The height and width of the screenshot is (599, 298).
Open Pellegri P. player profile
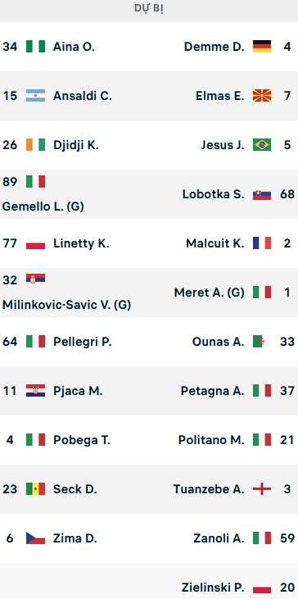point(83,342)
